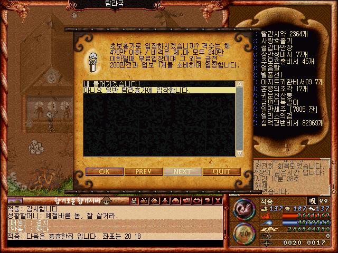Click the group faces icon in toolbar
This screenshot has width=338, height=253.
coord(176,201)
